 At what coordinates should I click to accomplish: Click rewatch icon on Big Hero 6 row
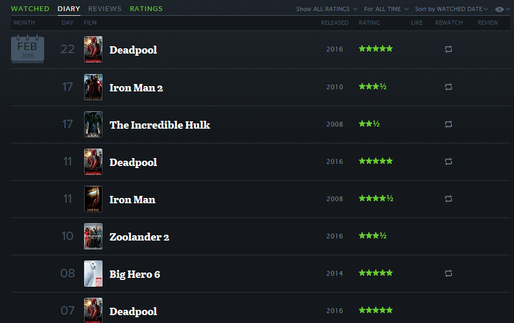click(x=448, y=273)
